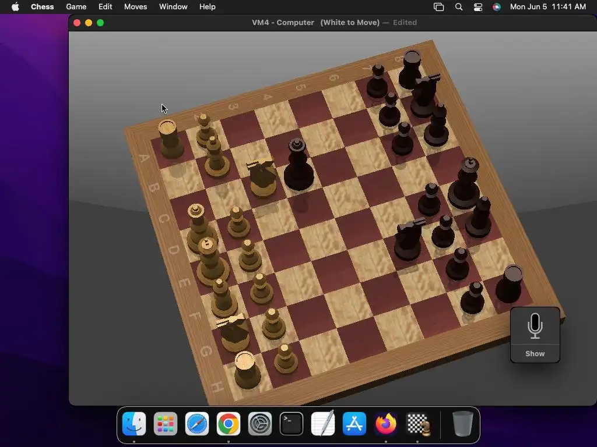Click the black king on E8
Viewport: 597px width, 447px height.
click(465, 185)
